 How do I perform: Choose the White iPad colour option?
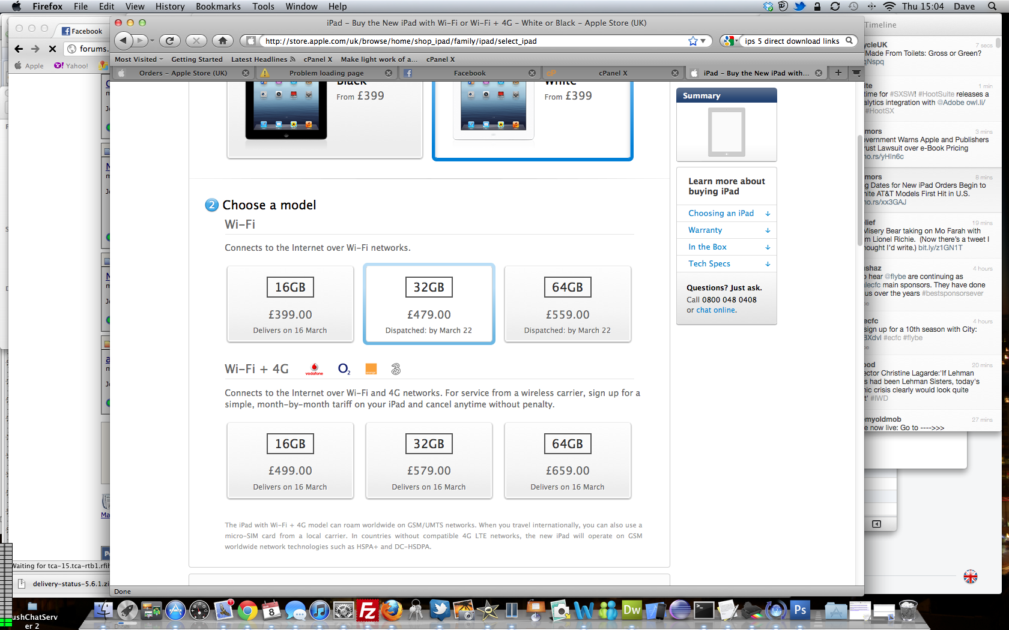click(533, 120)
